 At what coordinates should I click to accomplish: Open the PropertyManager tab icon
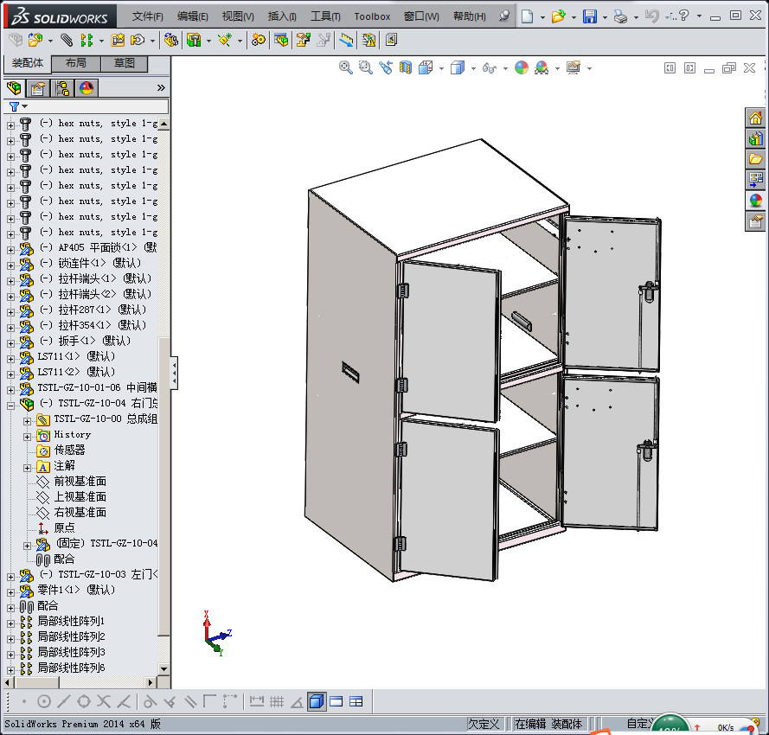(x=38, y=88)
